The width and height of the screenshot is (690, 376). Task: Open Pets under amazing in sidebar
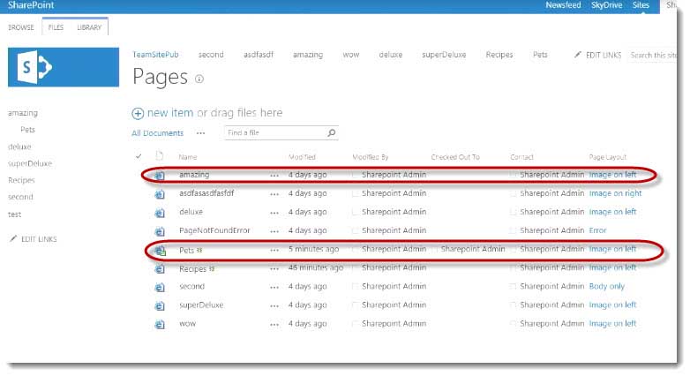(x=27, y=130)
